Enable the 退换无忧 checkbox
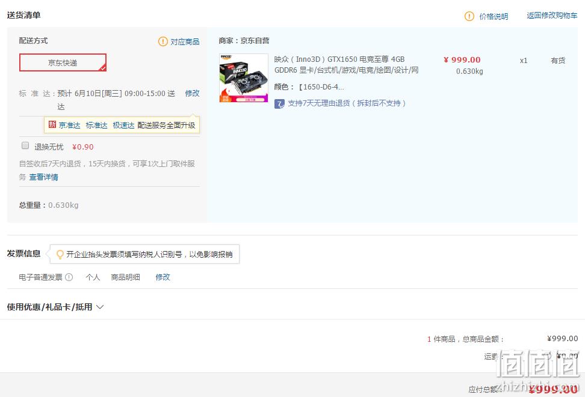The width and height of the screenshot is (585, 397). pos(25,145)
